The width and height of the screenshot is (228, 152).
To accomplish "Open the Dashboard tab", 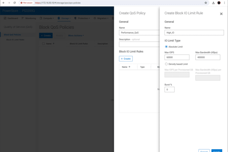I will point(11,18).
